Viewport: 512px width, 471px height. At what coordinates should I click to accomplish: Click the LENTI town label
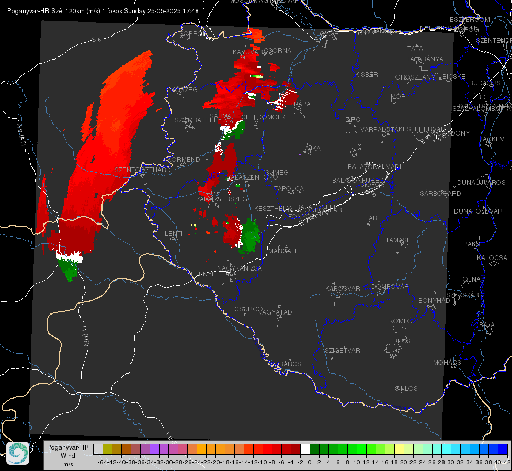pyautogui.click(x=174, y=234)
